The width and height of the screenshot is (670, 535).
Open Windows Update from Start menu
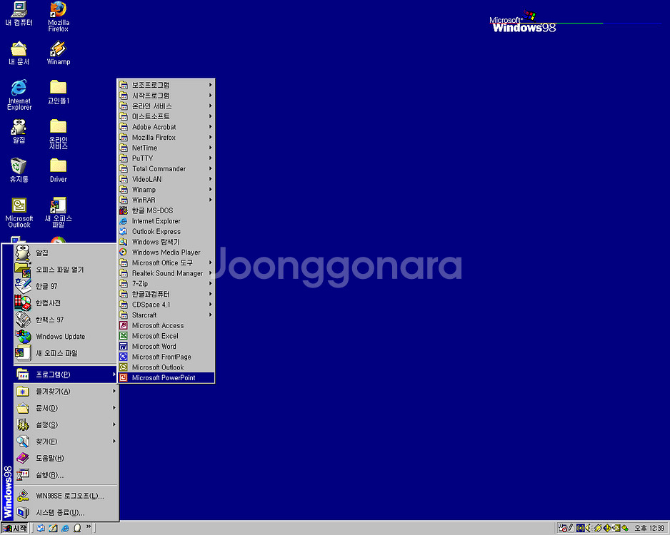point(66,336)
